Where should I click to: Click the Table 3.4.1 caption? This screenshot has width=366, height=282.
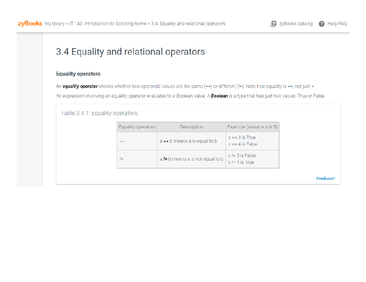(100, 113)
